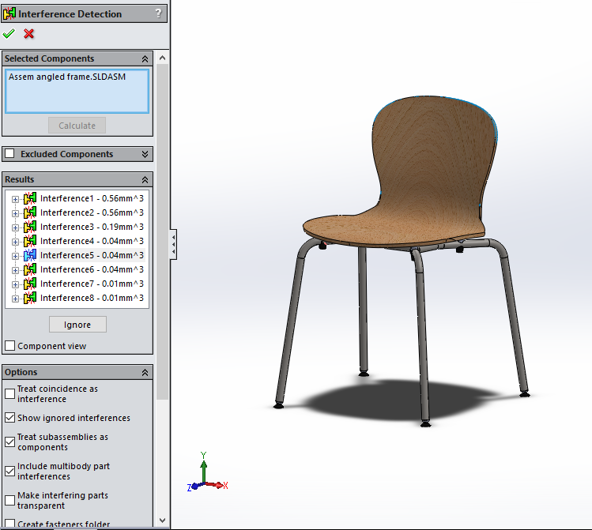Cancel Interference Detection with red X
The height and width of the screenshot is (530, 592).
[28, 34]
